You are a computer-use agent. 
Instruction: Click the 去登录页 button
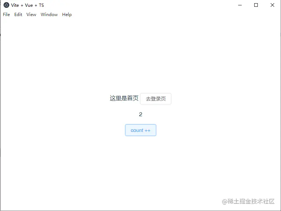156,99
